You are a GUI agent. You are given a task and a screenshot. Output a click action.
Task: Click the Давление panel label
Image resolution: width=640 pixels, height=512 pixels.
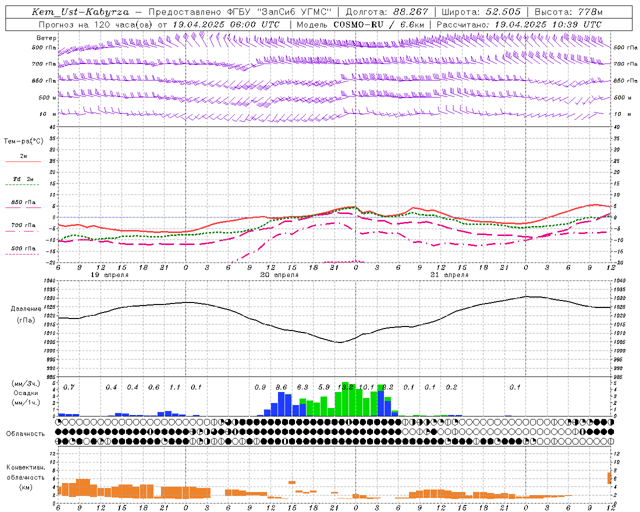click(26, 309)
